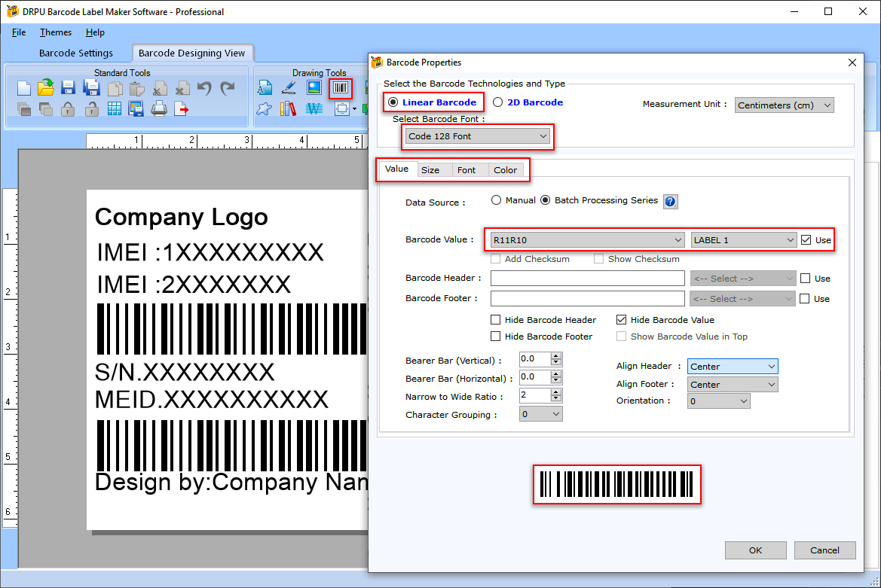Viewport: 881px width, 588px height.
Task: Open Align Footer dropdown
Action: [733, 384]
